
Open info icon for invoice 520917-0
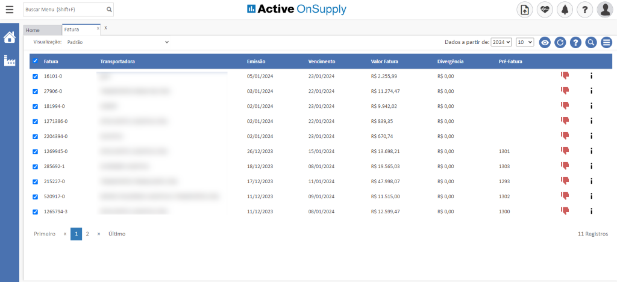click(x=591, y=196)
